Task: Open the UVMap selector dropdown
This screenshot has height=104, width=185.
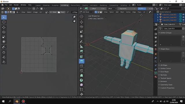Action: click(75, 12)
